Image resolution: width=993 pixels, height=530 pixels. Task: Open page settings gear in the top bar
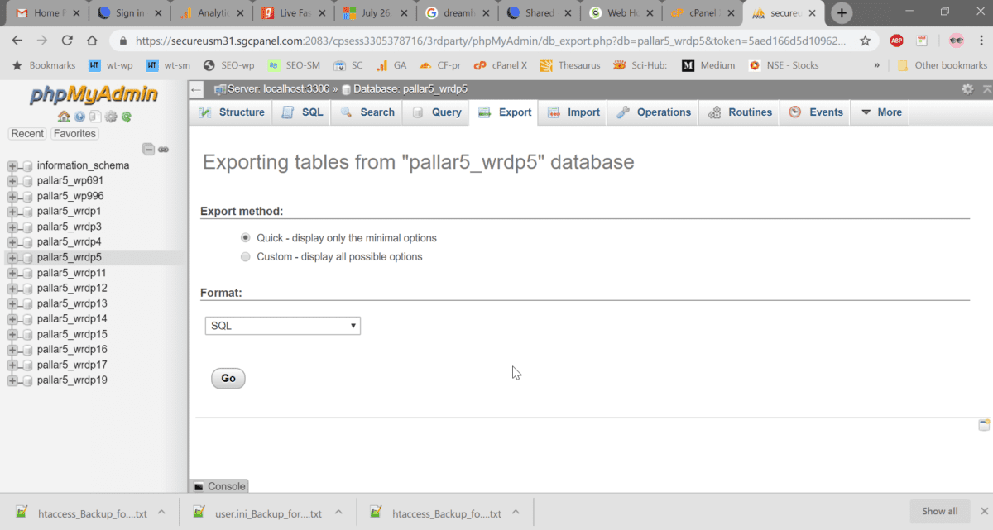coord(967,89)
